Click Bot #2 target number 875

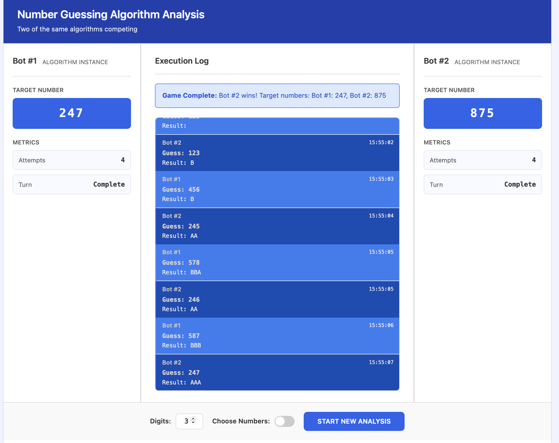482,113
